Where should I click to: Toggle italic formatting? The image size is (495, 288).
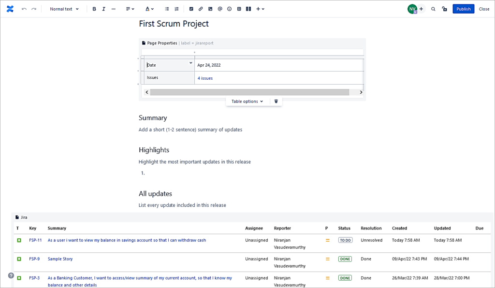coord(103,9)
